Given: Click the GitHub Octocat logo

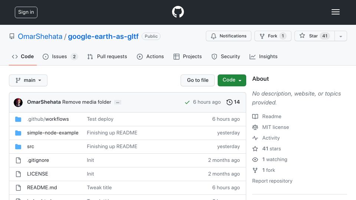Looking at the screenshot, I should click(x=178, y=12).
